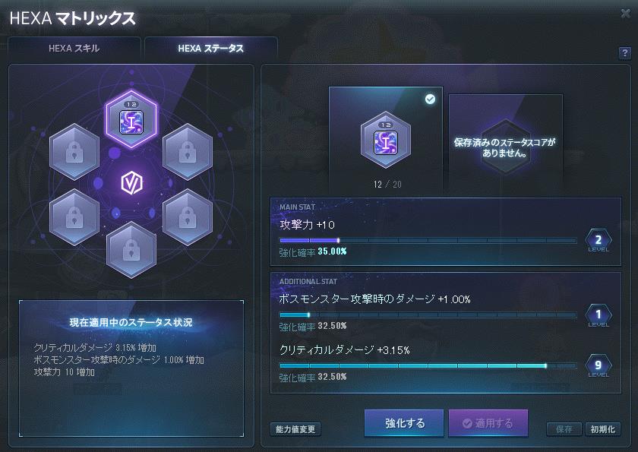Image resolution: width=638 pixels, height=452 pixels.
Task: Select the active level 12 hexa stat core
Action: [x=131, y=119]
